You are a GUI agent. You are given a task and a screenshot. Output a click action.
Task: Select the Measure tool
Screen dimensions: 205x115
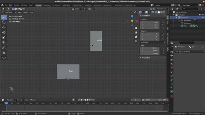4,52
